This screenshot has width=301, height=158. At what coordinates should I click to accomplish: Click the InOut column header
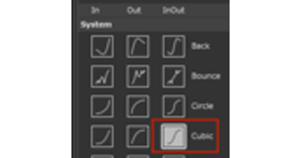(x=174, y=11)
